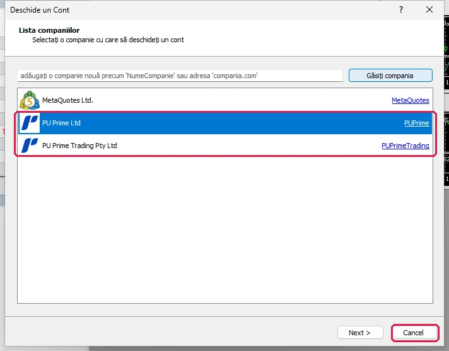
Task: Open the PUPrime link
Action: tap(417, 123)
